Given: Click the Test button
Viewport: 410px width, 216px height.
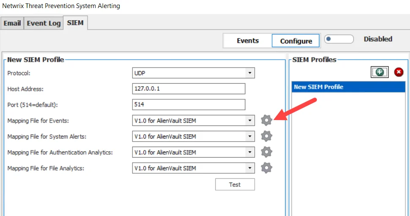Looking at the screenshot, I should (235, 185).
